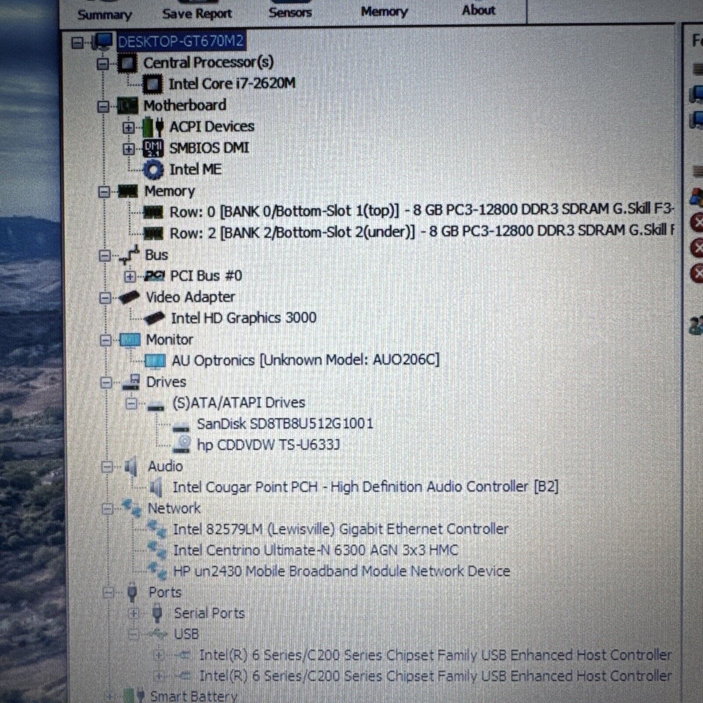Image resolution: width=703 pixels, height=703 pixels.
Task: Open the Sensors toolbar button
Action: click(x=290, y=12)
